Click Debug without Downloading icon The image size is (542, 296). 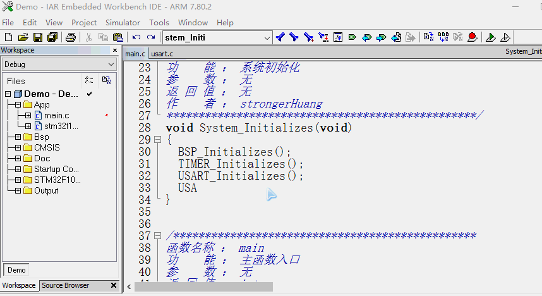(x=505, y=38)
